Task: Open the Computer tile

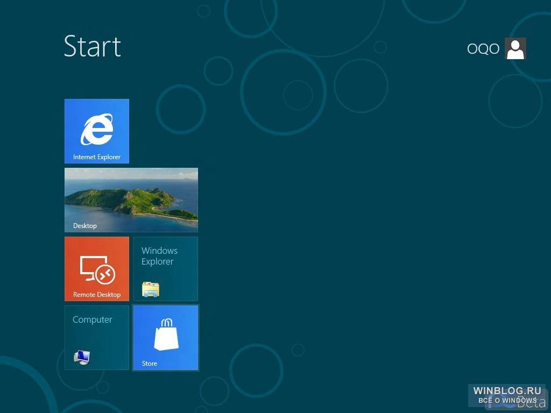Action: 97,338
